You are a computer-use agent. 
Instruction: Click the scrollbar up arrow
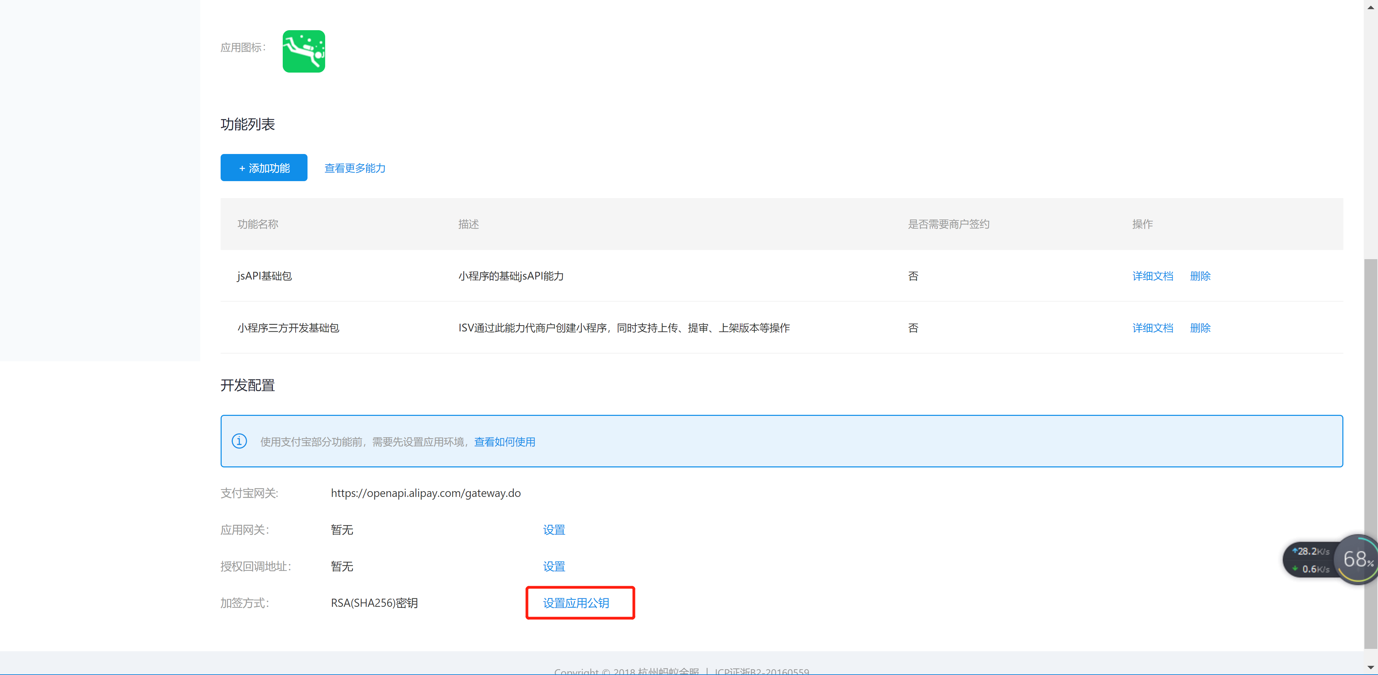tap(1371, 7)
